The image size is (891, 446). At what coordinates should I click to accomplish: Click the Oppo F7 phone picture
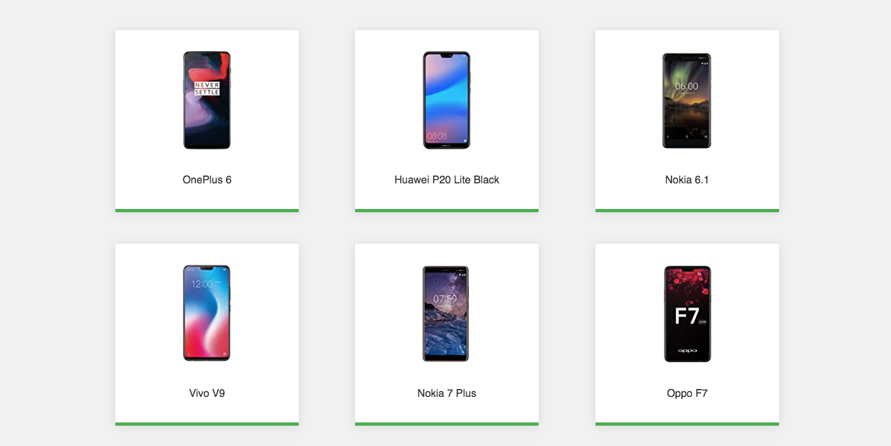pyautogui.click(x=687, y=314)
